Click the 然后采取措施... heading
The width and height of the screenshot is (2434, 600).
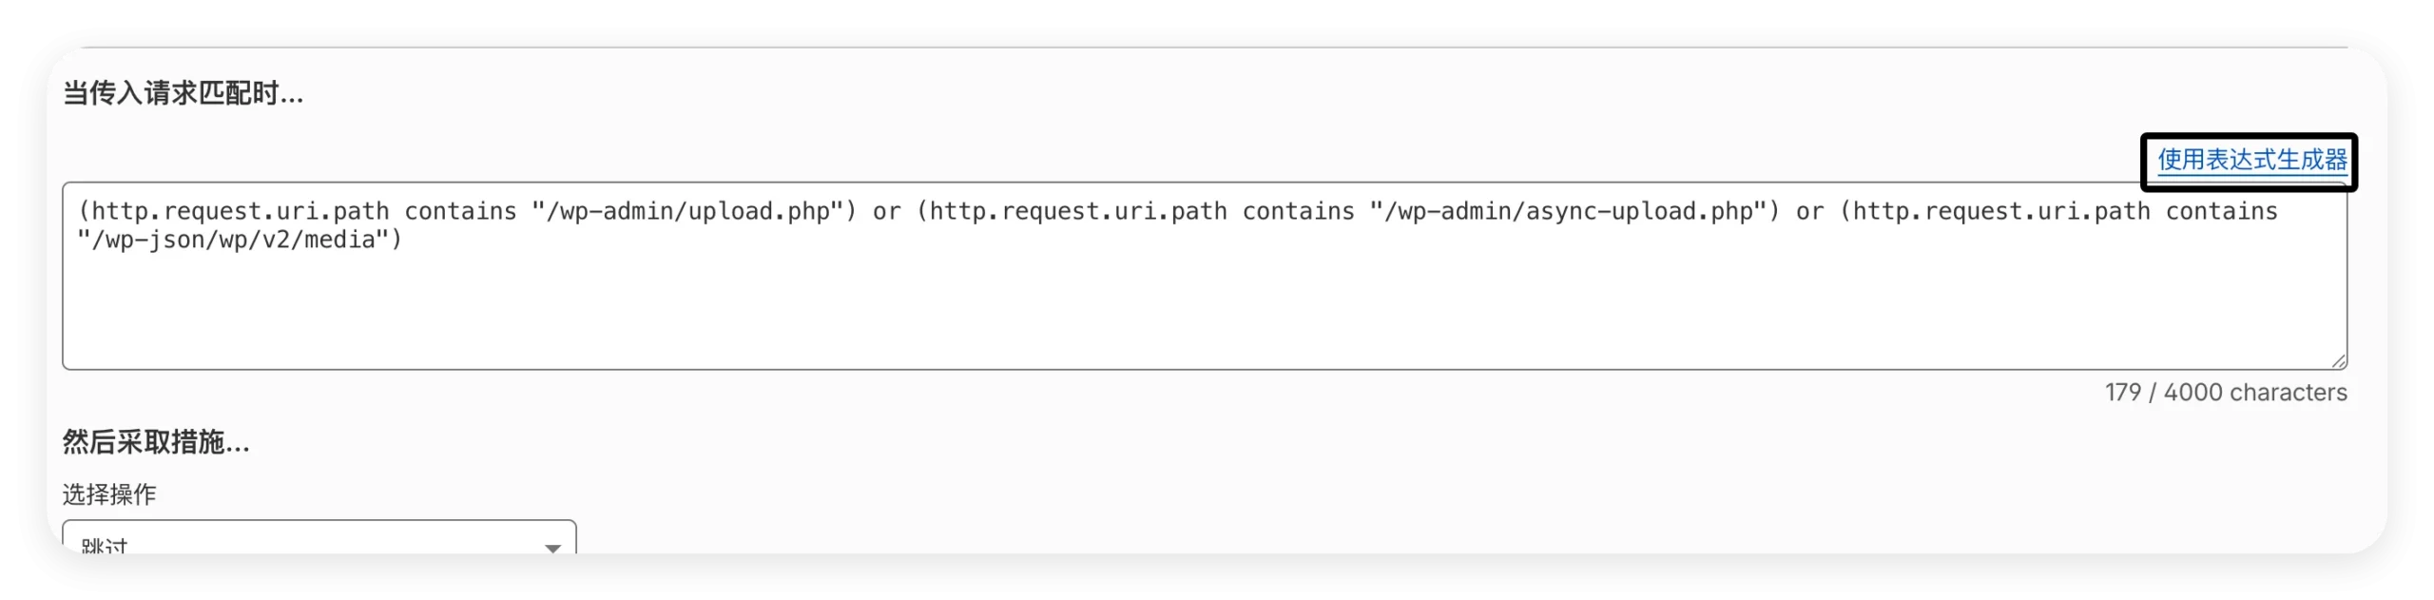coord(156,441)
